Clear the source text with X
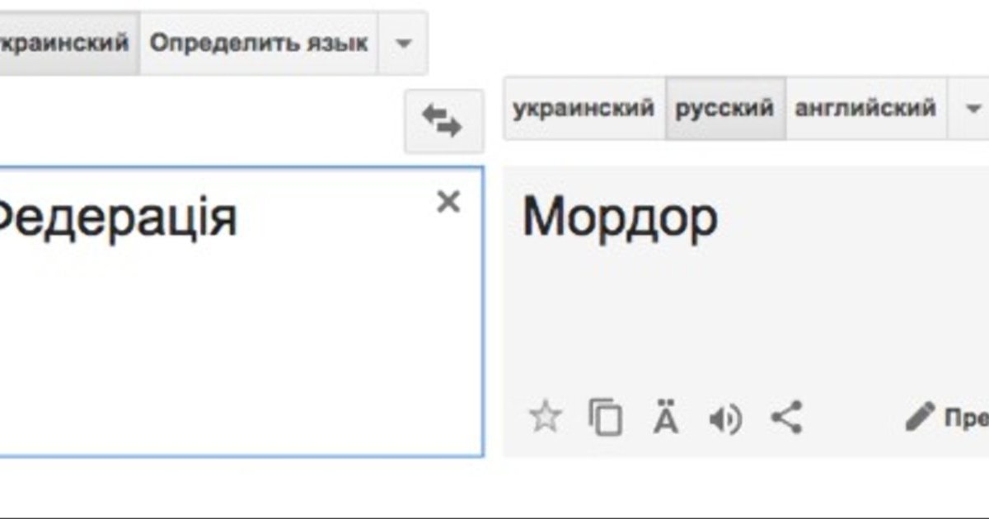The width and height of the screenshot is (989, 519). 448,202
